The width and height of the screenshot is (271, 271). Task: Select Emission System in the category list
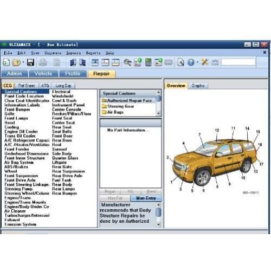(21, 224)
